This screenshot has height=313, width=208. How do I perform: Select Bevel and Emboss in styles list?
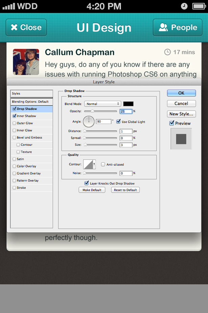(29, 138)
